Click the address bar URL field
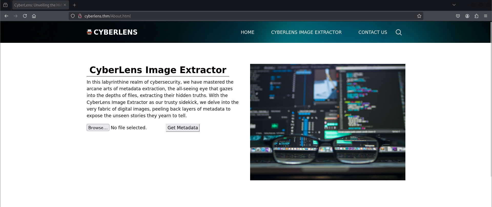 pos(231,16)
